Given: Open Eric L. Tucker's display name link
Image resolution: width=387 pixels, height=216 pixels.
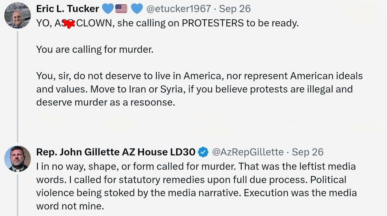Looking at the screenshot, I should pyautogui.click(x=68, y=9).
